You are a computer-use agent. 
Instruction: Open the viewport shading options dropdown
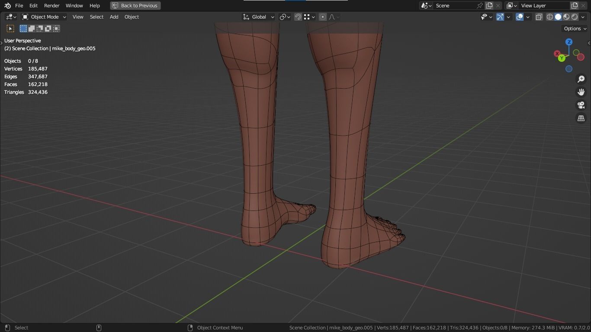pos(583,17)
